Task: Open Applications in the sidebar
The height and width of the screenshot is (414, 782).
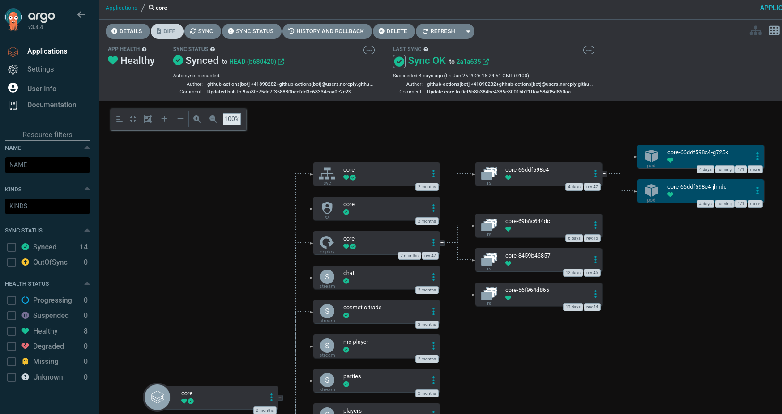Action: pyautogui.click(x=47, y=51)
